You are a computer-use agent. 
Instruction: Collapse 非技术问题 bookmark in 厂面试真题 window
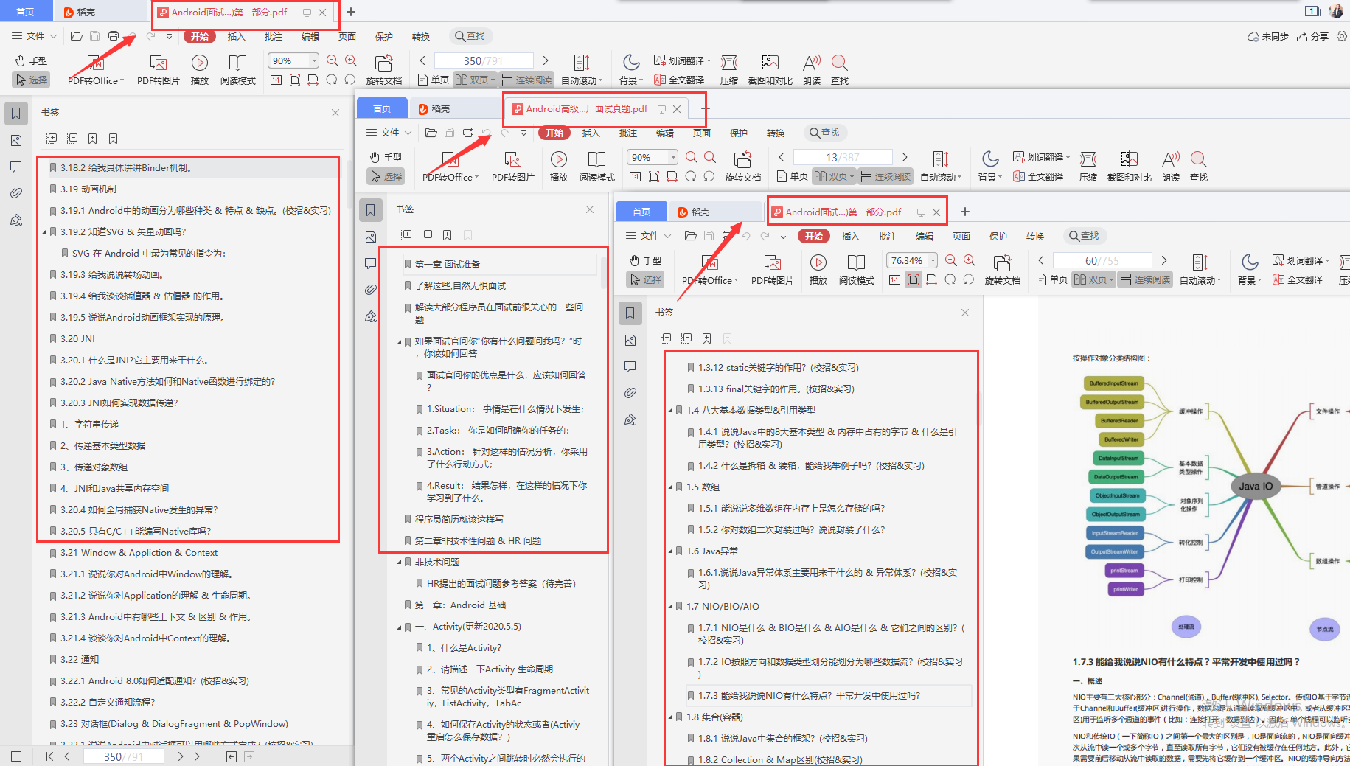point(399,562)
